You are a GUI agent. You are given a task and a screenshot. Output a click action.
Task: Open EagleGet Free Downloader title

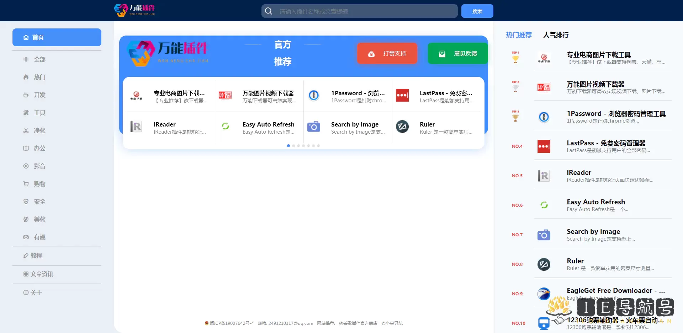(x=615, y=291)
